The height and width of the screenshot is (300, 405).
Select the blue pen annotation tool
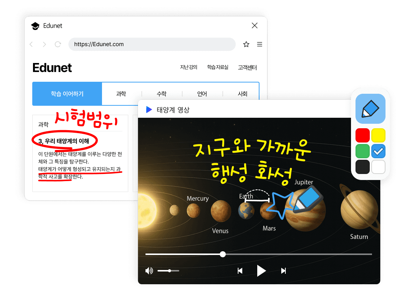point(370,109)
